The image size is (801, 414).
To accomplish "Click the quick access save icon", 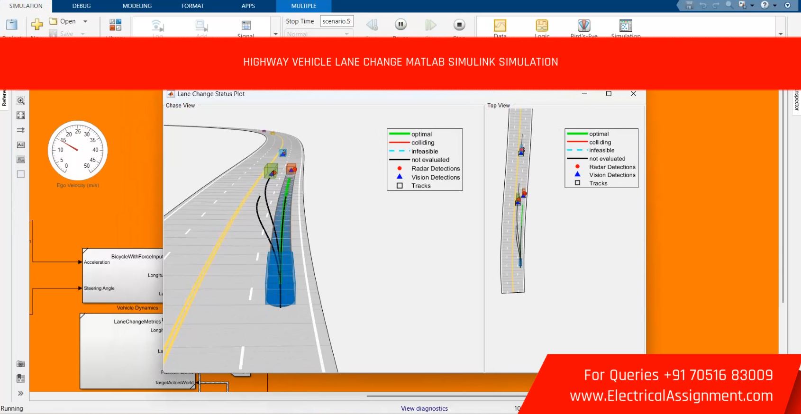I will (x=690, y=5).
